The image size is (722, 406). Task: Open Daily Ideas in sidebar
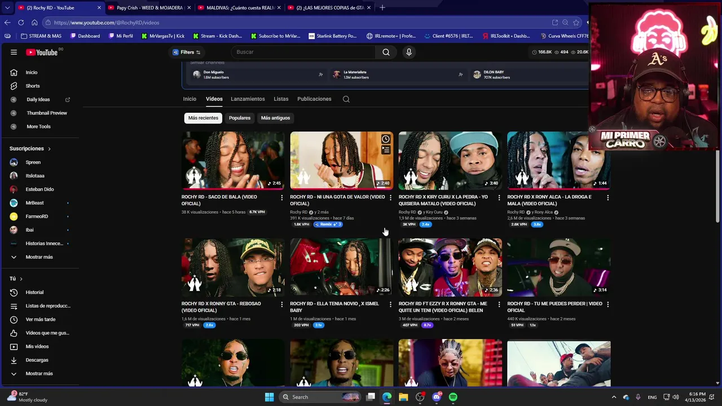pyautogui.click(x=39, y=99)
